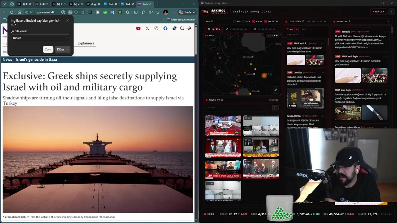Click the browser address bar URL
The width and height of the screenshot is (397, 223).
tap(43, 12)
